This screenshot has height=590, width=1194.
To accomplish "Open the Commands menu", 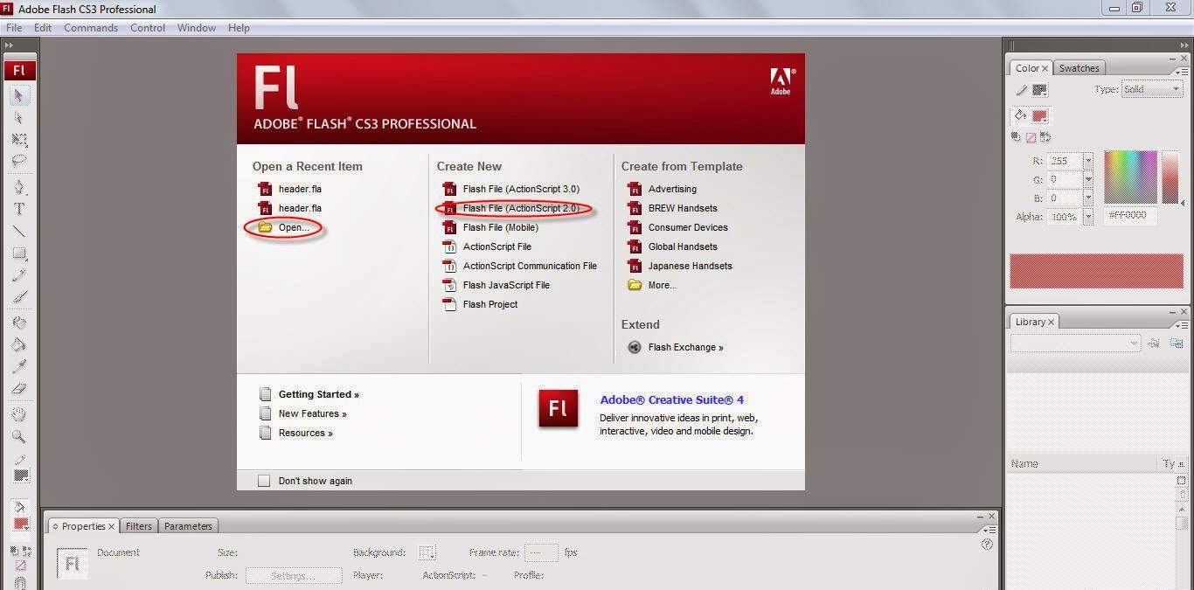I will click(91, 27).
